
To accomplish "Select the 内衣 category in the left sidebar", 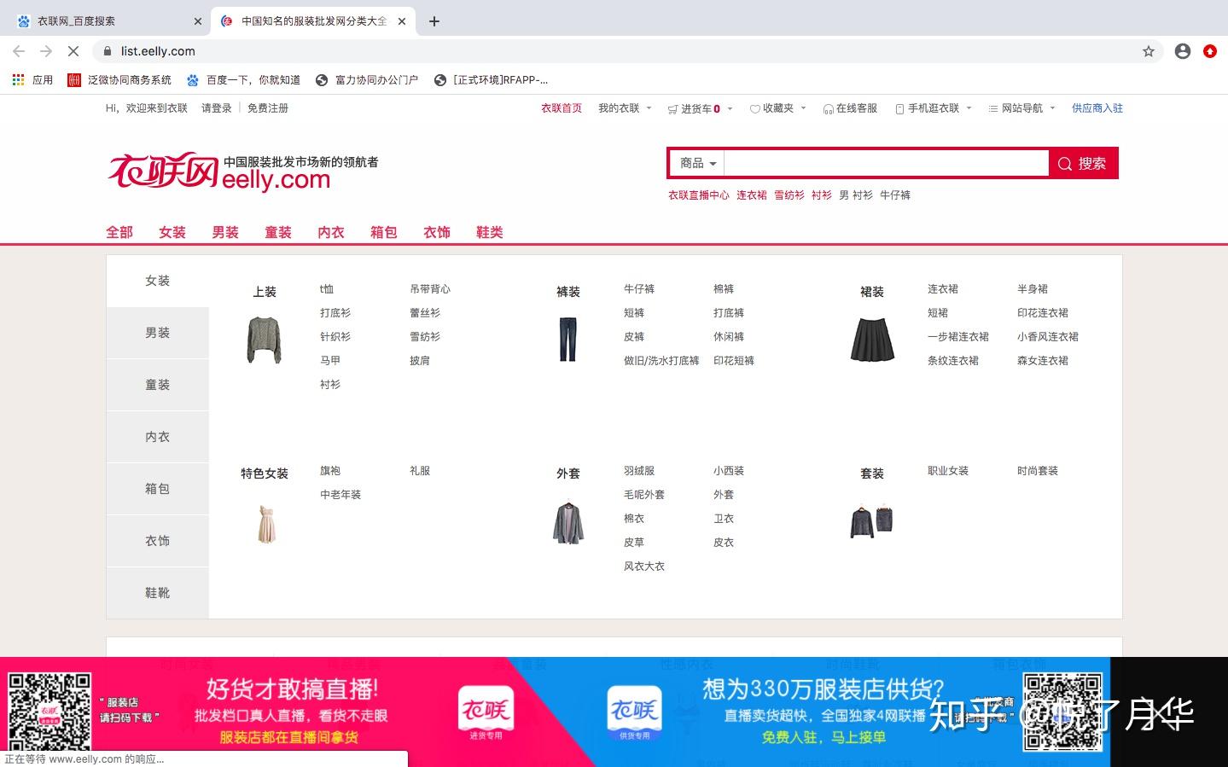I will point(157,436).
